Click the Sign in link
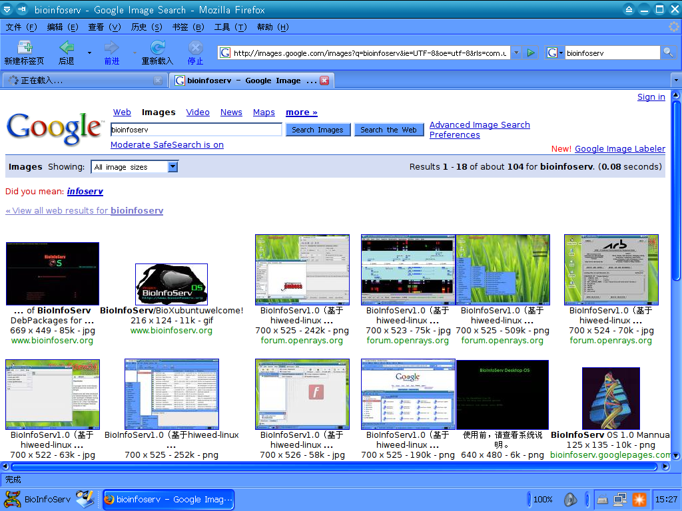Viewport: 682px width, 511px height. pos(651,97)
